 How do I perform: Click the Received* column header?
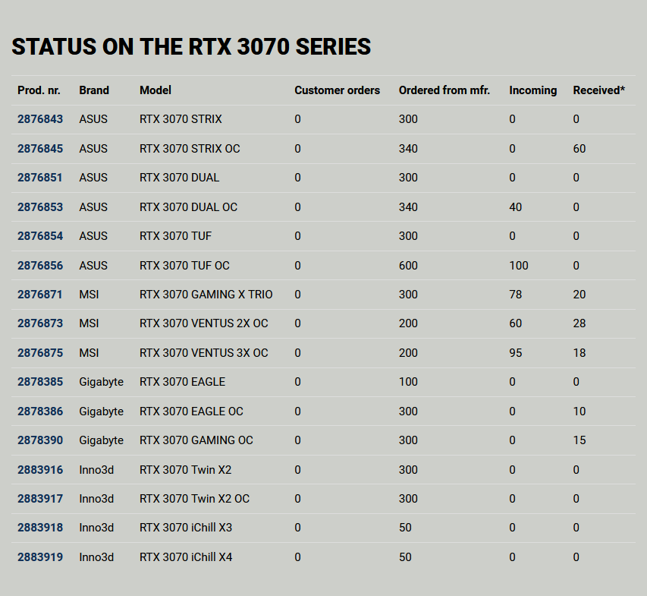[x=599, y=90]
